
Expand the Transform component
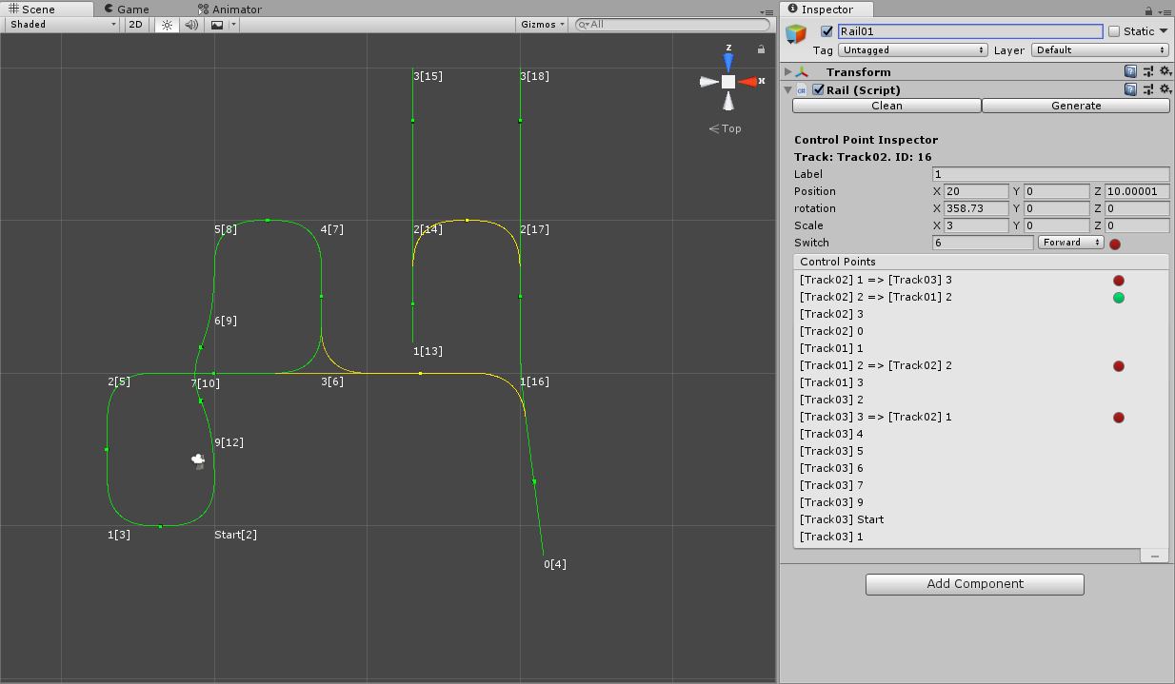[x=787, y=71]
